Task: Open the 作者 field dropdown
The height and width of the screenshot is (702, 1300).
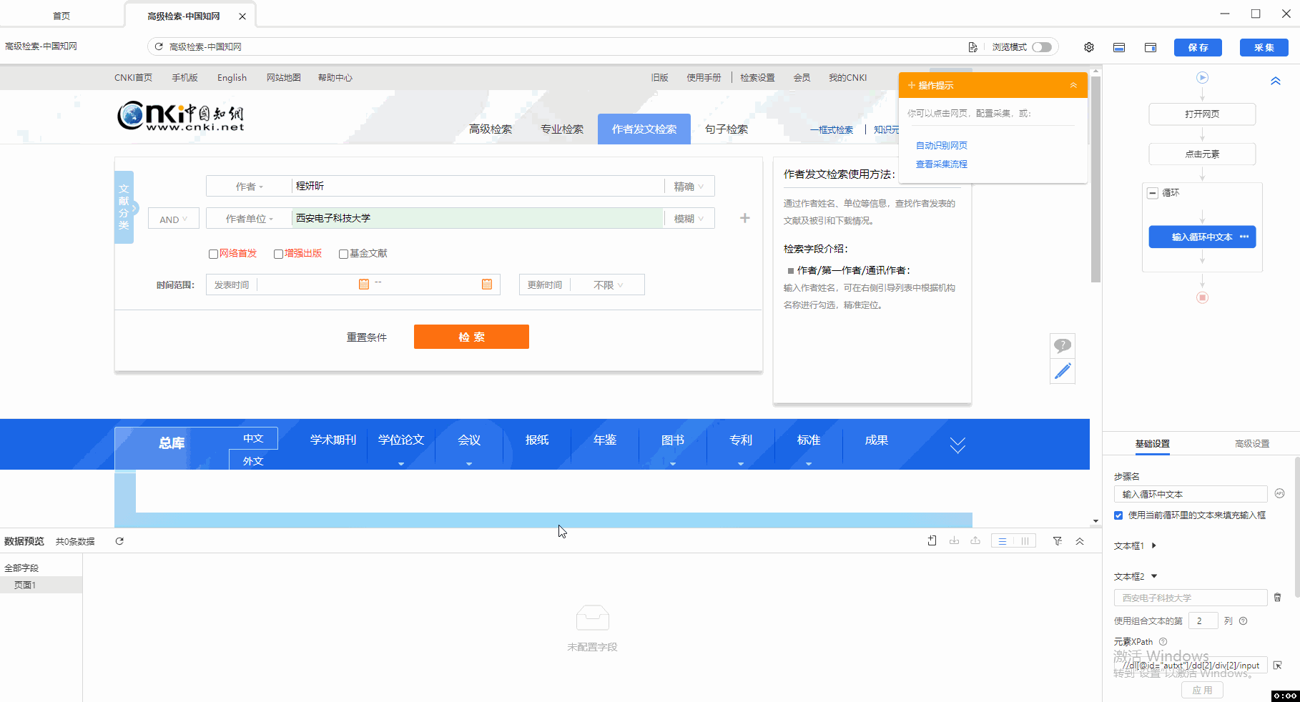Action: pos(249,186)
